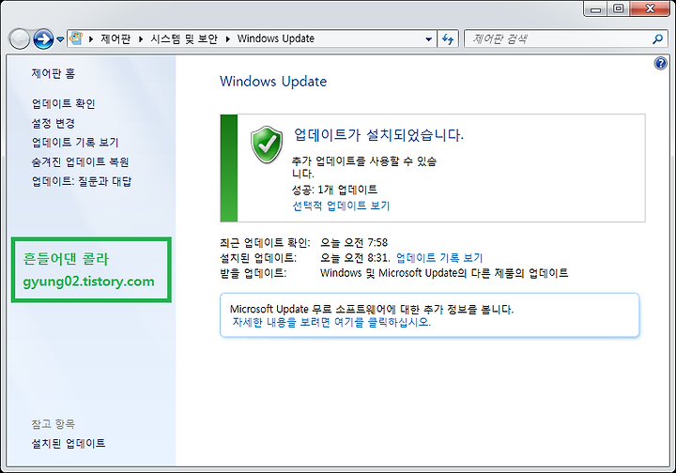
Task: Expand the arrow after 제어판 breadcrumb
Action: click(141, 38)
